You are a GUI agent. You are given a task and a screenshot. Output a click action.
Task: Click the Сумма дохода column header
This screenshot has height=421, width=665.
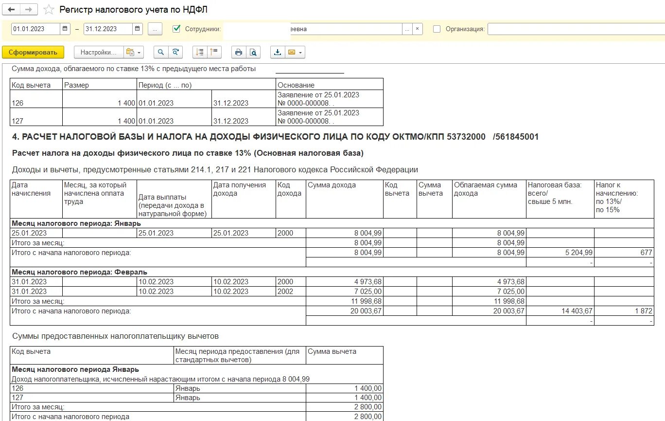pyautogui.click(x=345, y=199)
